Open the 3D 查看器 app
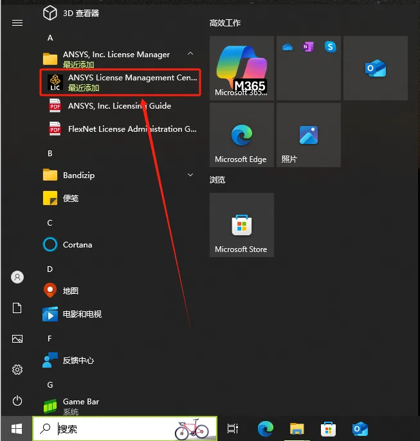The height and width of the screenshot is (441, 420). tap(71, 14)
